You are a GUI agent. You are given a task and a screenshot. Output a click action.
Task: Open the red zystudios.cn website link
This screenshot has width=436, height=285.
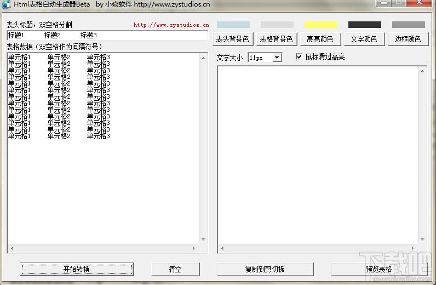pyautogui.click(x=171, y=25)
